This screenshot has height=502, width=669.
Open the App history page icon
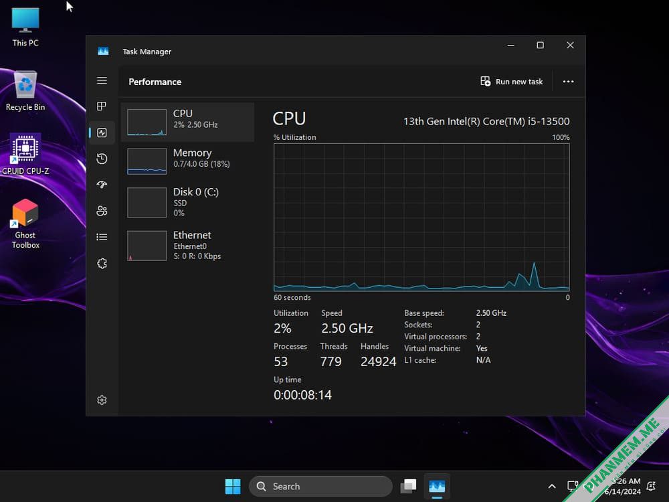click(x=102, y=159)
